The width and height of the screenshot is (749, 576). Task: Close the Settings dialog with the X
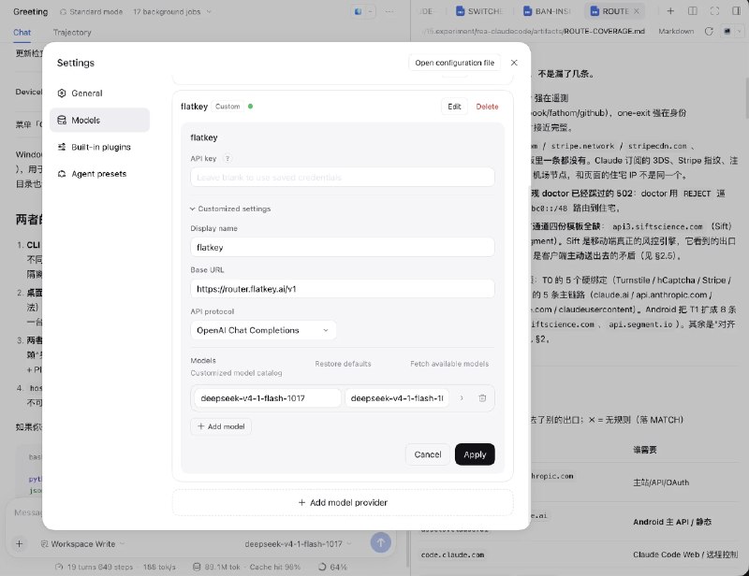[x=514, y=63]
